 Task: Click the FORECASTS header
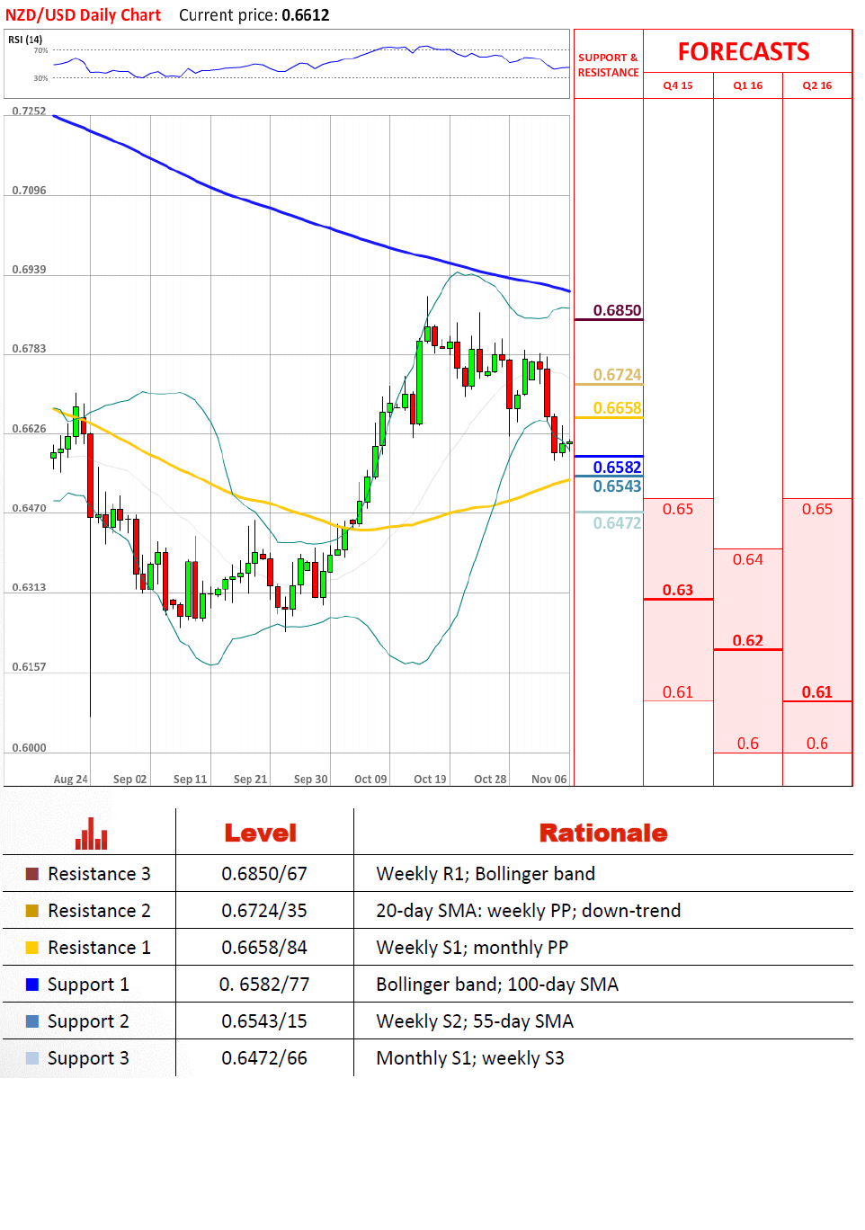pyautogui.click(x=744, y=52)
